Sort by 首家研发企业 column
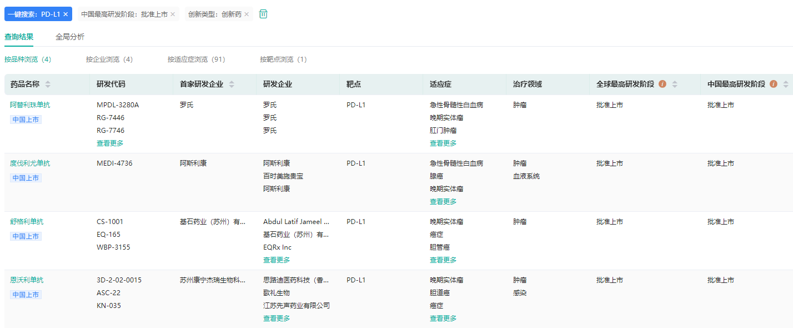The width and height of the screenshot is (793, 328). coord(232,85)
